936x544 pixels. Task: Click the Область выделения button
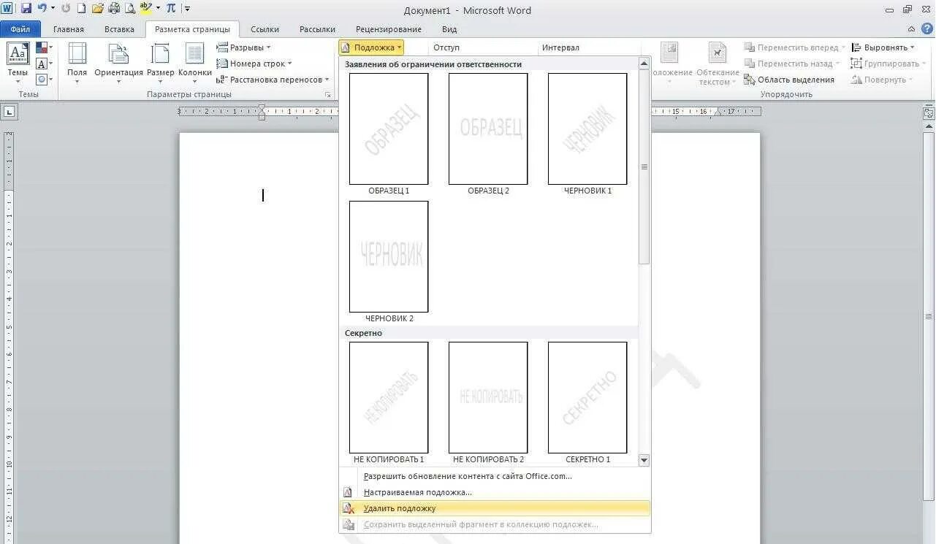(x=789, y=80)
